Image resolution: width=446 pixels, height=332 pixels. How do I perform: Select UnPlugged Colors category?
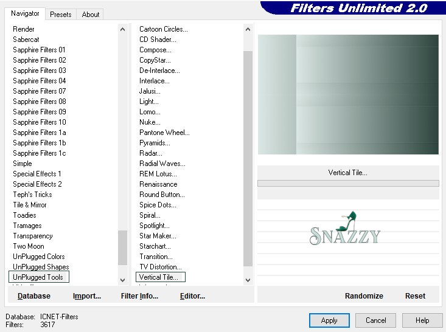pyautogui.click(x=39, y=257)
